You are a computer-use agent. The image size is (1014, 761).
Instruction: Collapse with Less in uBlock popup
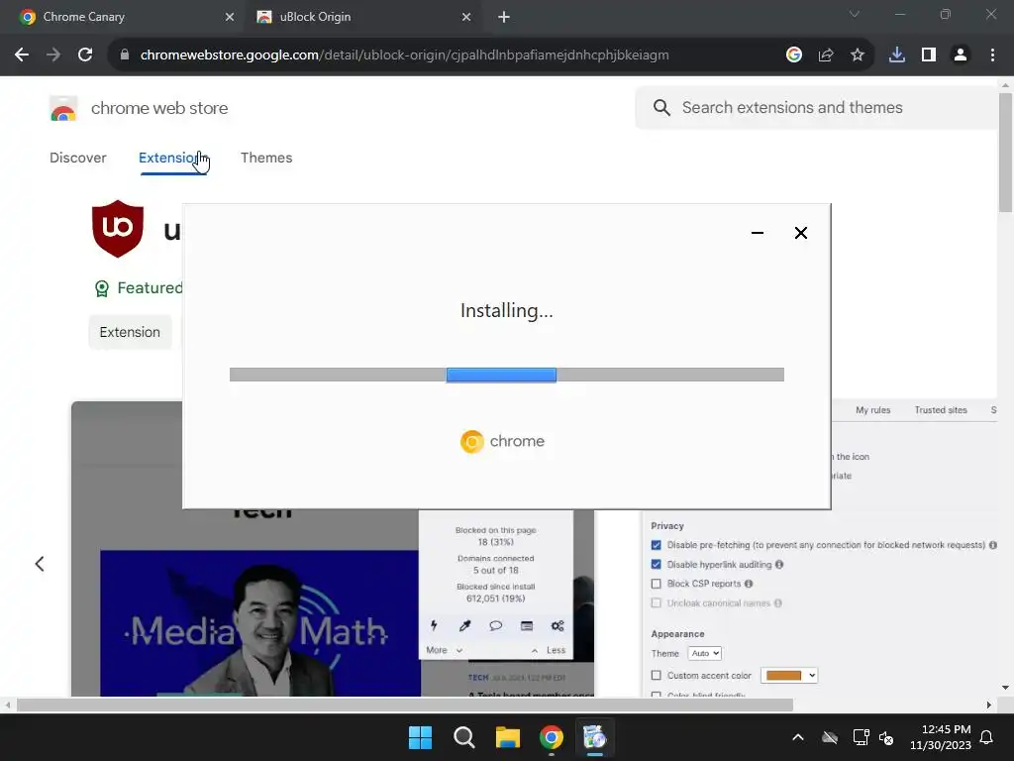[549, 650]
